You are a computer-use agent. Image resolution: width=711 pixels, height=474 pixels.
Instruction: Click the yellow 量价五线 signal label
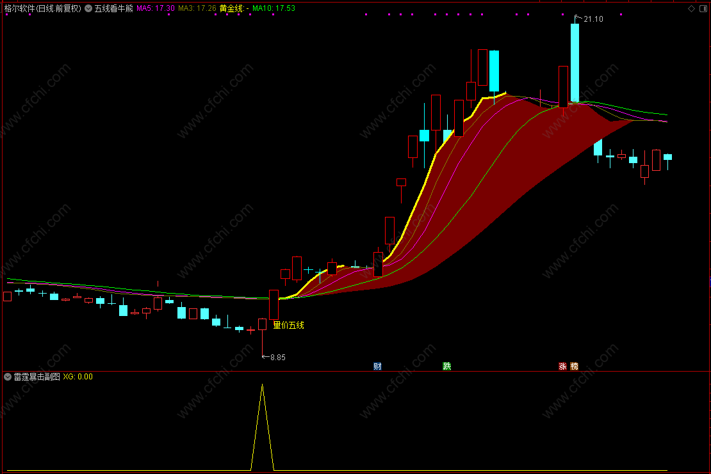click(x=288, y=325)
